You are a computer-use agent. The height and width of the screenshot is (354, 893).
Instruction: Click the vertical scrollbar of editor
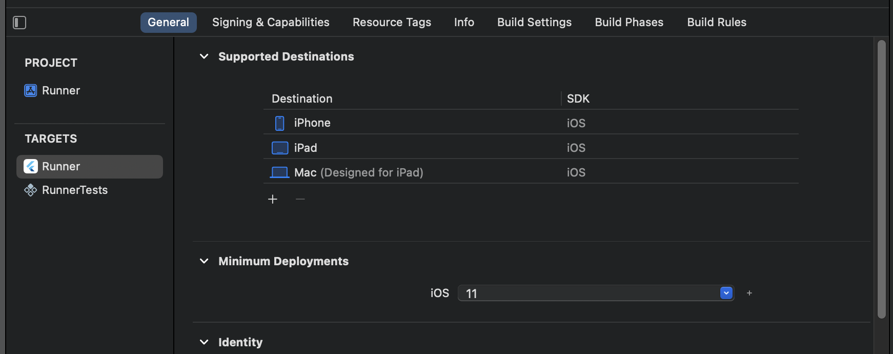pyautogui.click(x=882, y=180)
